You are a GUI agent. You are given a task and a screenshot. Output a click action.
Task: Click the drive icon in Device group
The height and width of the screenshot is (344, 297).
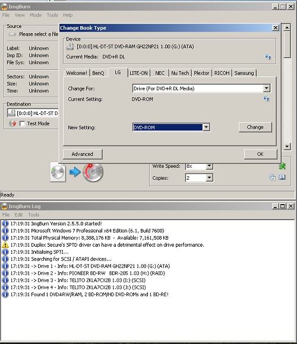click(70, 46)
